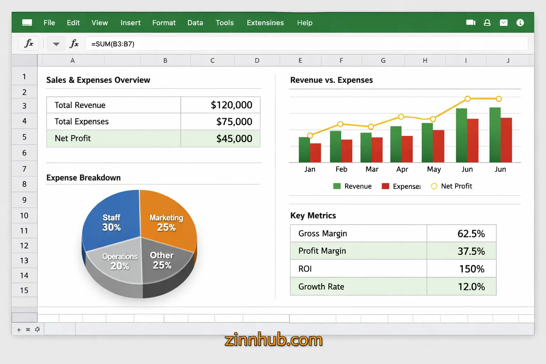Click the plus icon to add sheet

coord(19,330)
